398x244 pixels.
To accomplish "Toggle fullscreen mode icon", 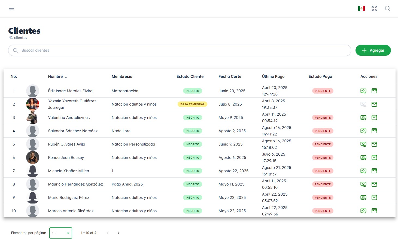I will click(x=375, y=8).
